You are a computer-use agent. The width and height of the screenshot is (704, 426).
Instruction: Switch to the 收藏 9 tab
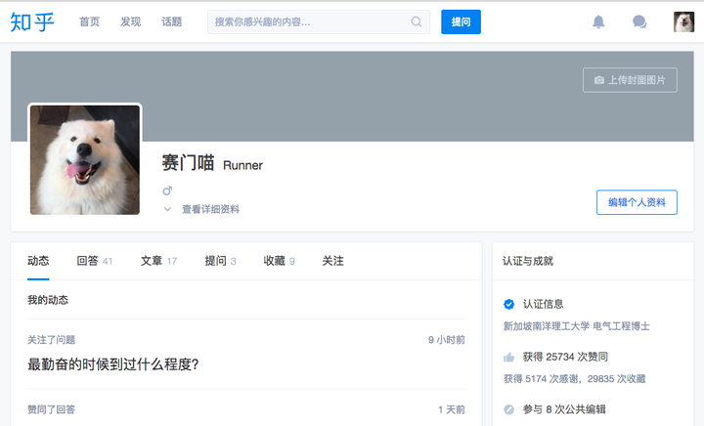pyautogui.click(x=279, y=261)
